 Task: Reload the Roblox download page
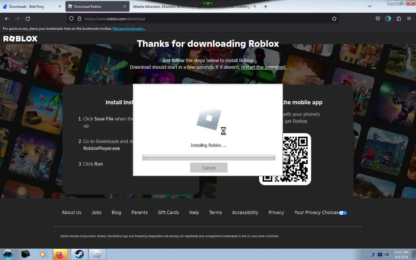[x=28, y=19]
